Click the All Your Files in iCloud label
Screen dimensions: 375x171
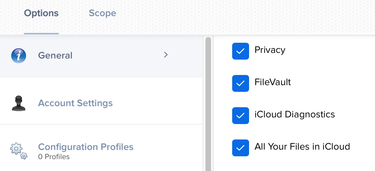coord(302,146)
